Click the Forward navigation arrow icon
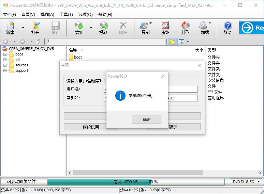The height and width of the screenshot is (194, 264). (x=23, y=41)
